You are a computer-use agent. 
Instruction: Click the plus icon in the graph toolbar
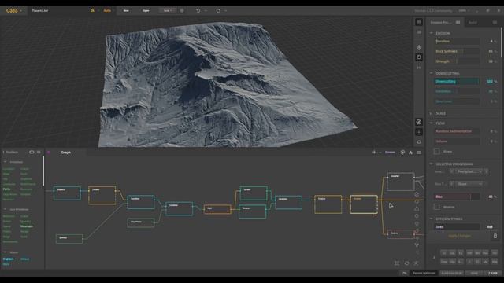pyautogui.click(x=374, y=152)
